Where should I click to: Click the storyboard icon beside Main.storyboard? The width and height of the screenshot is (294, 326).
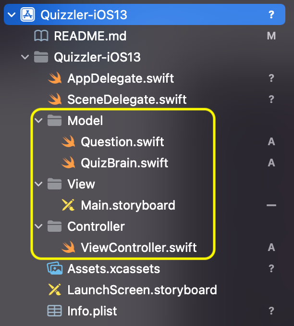(69, 205)
